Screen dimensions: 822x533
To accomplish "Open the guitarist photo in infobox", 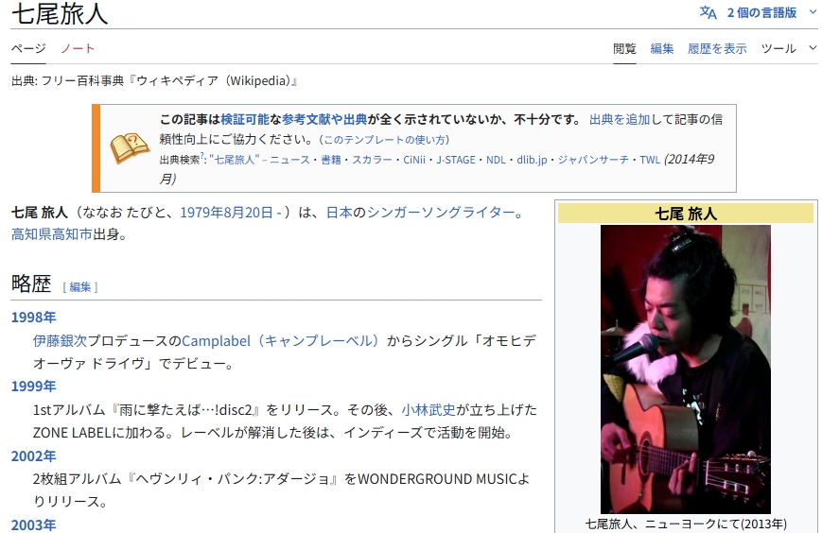I will (x=685, y=370).
